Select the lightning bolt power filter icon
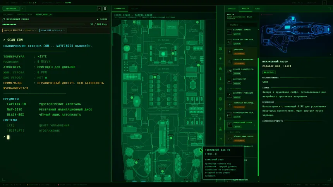333x187 pixels. [x=220, y=119]
